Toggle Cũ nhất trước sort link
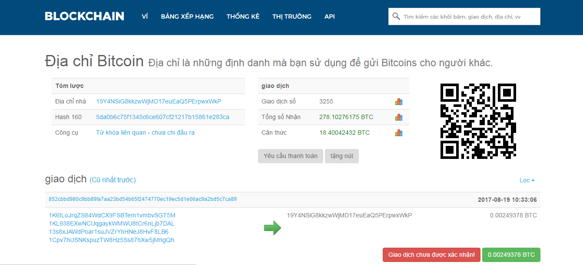The image size is (583, 265). [x=113, y=180]
